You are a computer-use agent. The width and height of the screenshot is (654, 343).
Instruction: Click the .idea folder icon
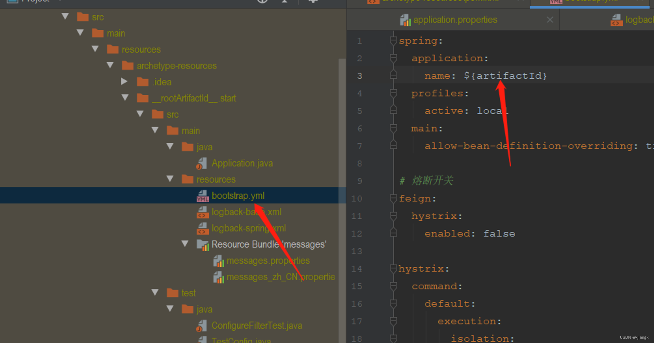(143, 82)
